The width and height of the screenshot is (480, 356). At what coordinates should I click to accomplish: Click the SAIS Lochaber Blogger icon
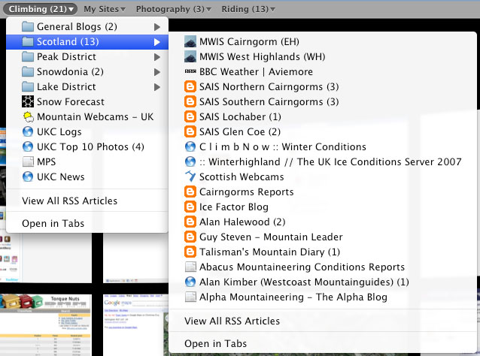(190, 116)
